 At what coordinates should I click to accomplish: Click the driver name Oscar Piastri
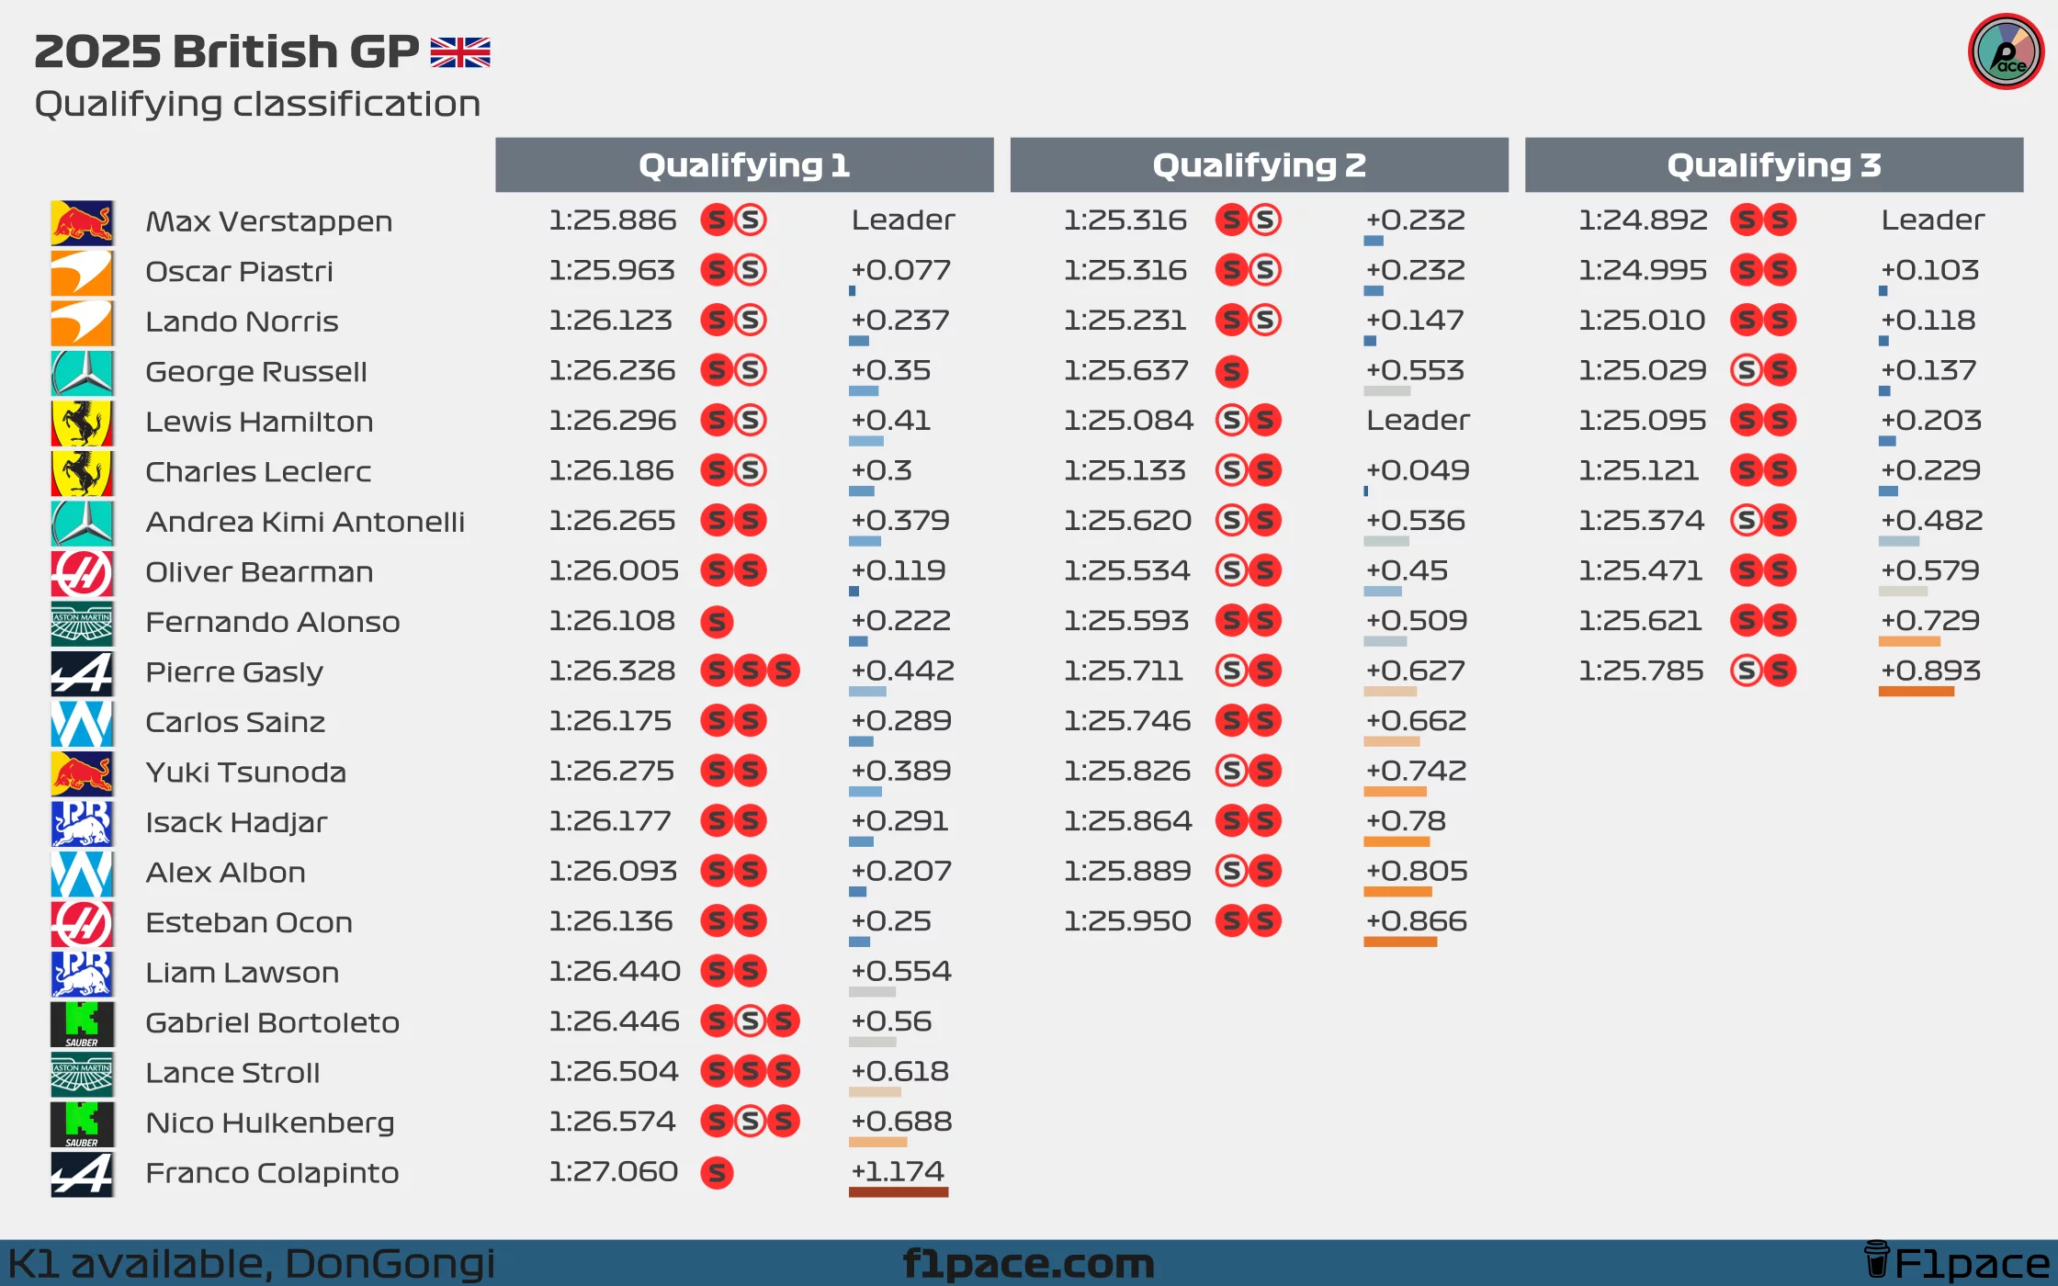[x=239, y=272]
